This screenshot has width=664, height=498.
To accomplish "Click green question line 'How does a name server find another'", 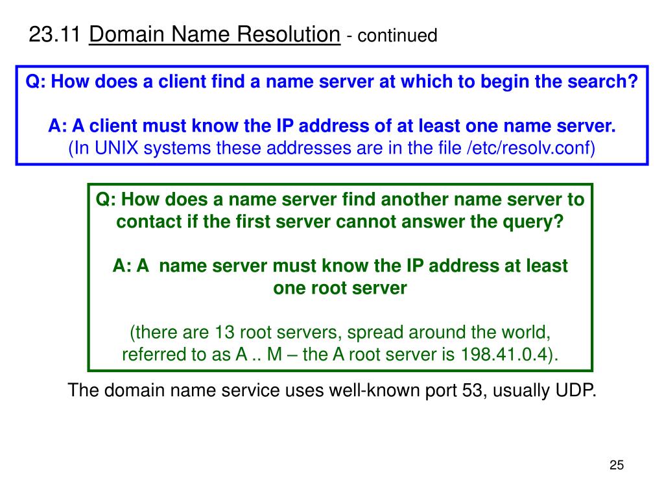I will click(x=340, y=199).
